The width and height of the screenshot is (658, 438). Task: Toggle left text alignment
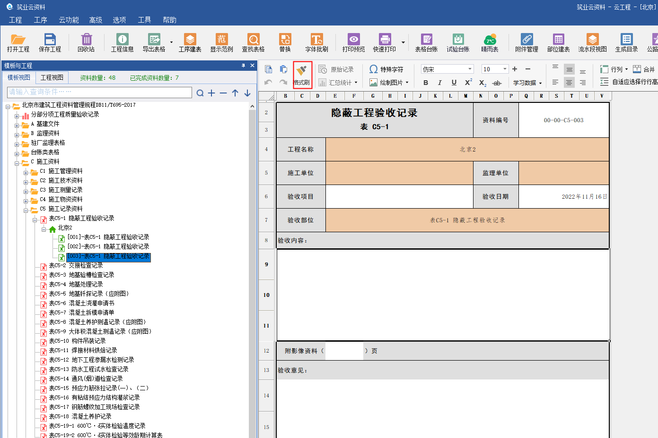coord(555,83)
